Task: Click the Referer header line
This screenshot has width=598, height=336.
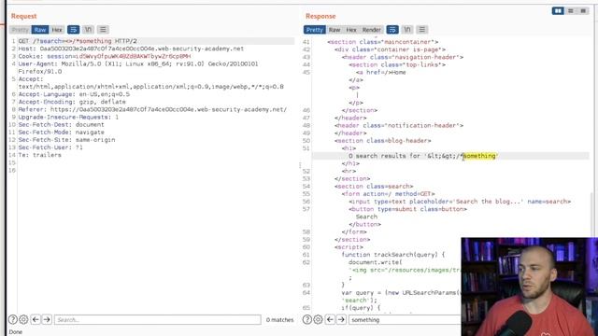Action: pyautogui.click(x=152, y=109)
